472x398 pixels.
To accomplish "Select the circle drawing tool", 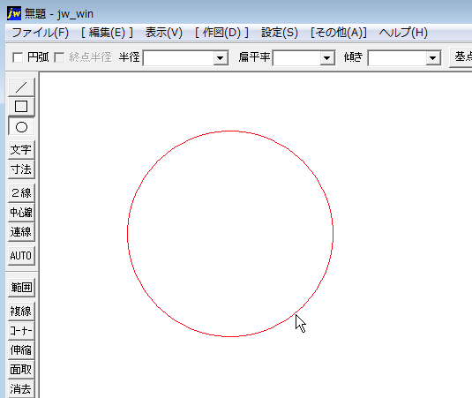I will click(21, 127).
